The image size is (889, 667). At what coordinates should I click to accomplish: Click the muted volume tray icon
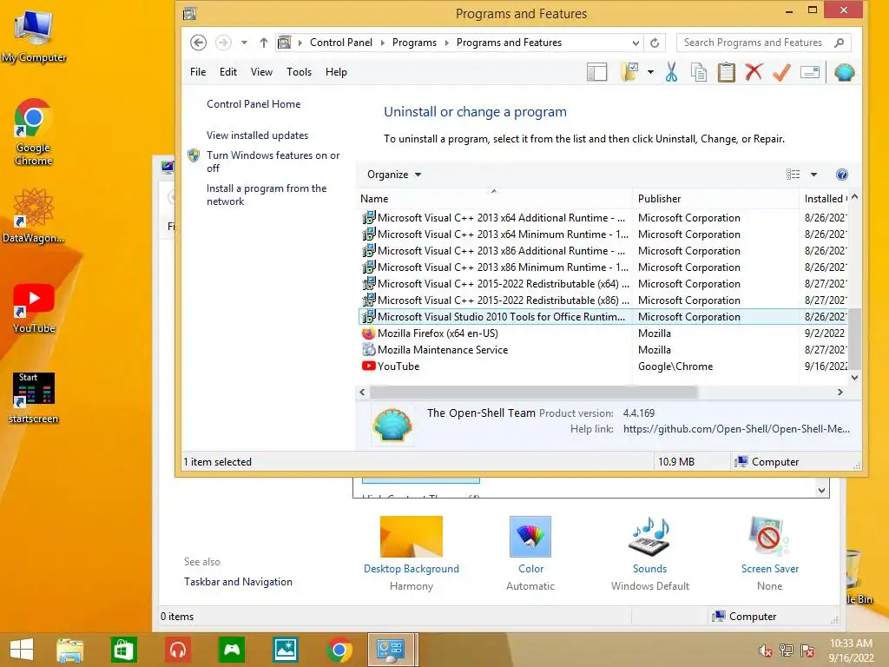pos(766,650)
